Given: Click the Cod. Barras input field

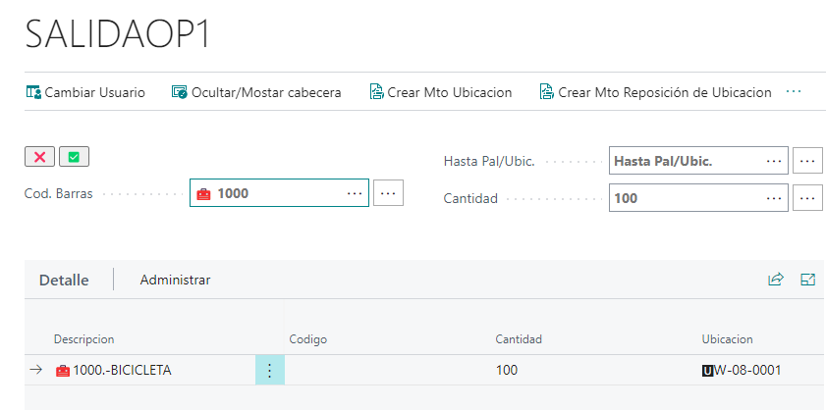Looking at the screenshot, I should click(279, 193).
